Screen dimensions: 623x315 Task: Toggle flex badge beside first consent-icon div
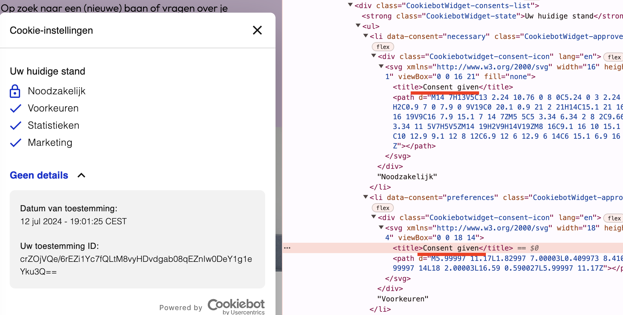[x=614, y=57]
